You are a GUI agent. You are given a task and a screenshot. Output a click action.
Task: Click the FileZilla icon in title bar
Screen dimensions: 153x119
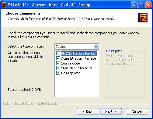click(4, 5)
